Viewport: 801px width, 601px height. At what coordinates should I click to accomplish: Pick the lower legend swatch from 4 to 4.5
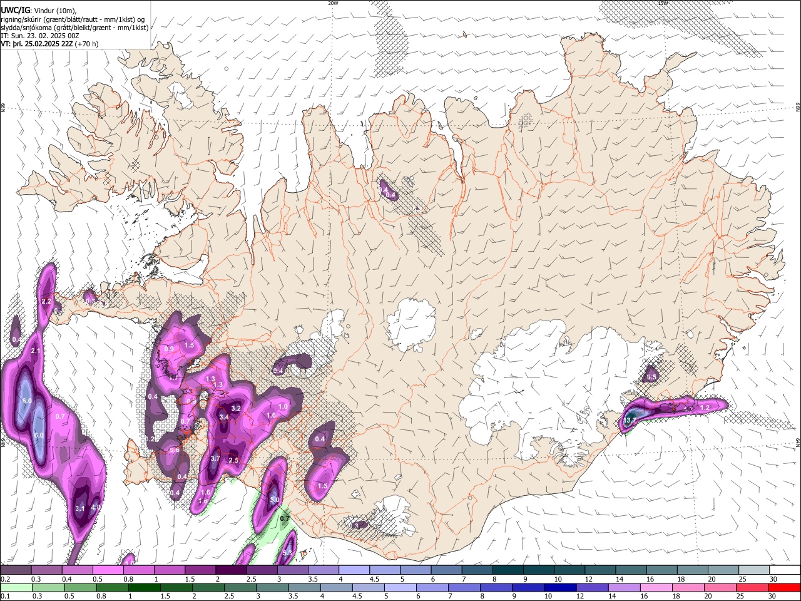coord(337,588)
